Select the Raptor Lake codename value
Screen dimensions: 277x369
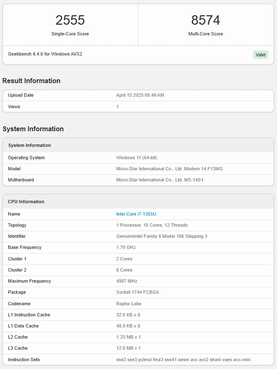pos(128,304)
